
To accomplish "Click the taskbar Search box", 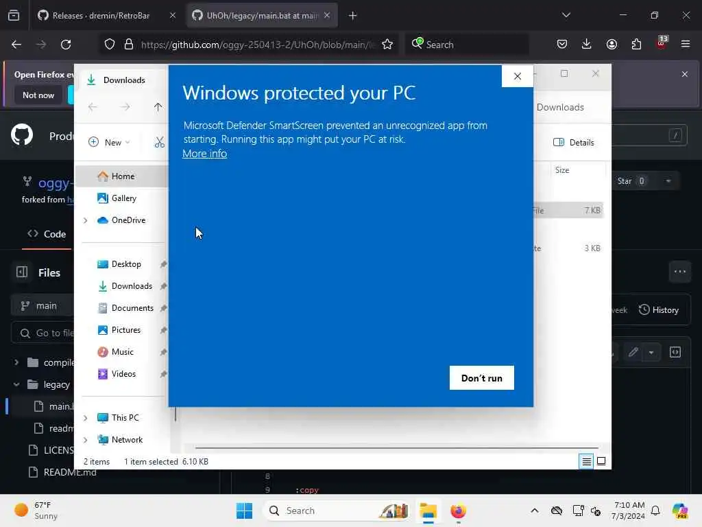I will (x=337, y=511).
